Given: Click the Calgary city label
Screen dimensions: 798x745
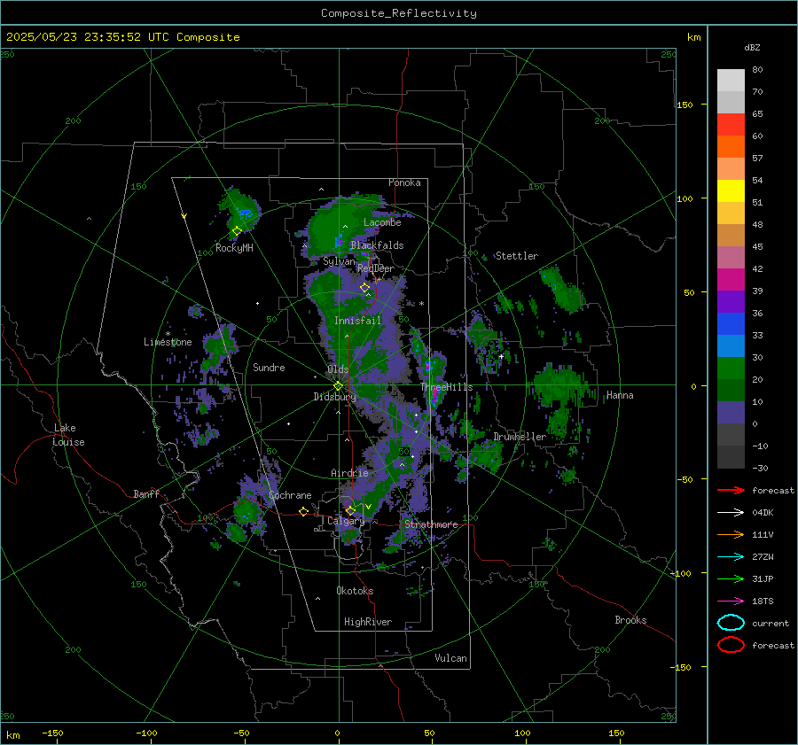Looking at the screenshot, I should 346,521.
